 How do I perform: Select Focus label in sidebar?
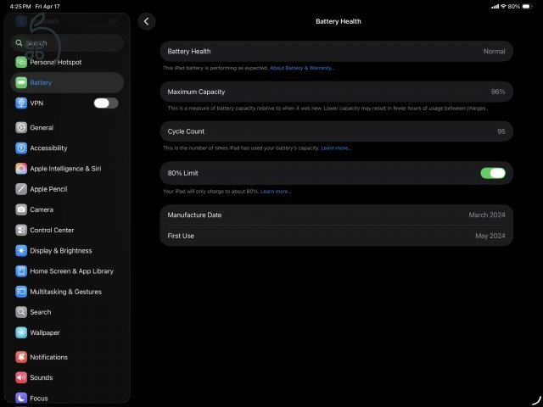39,399
